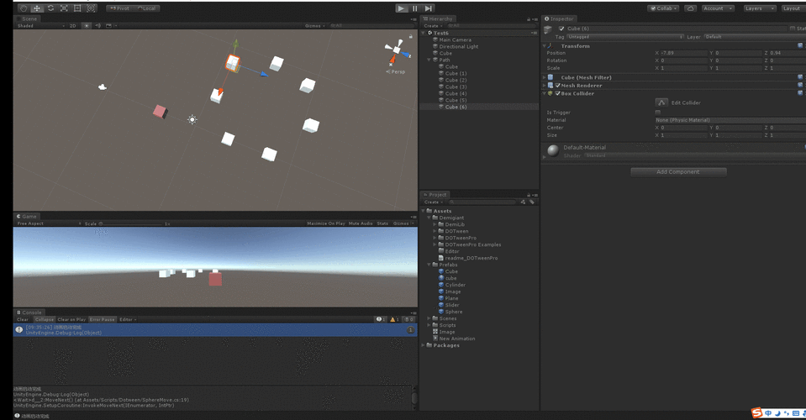The image size is (806, 420).
Task: Switch to the Console tab
Action: pos(30,312)
